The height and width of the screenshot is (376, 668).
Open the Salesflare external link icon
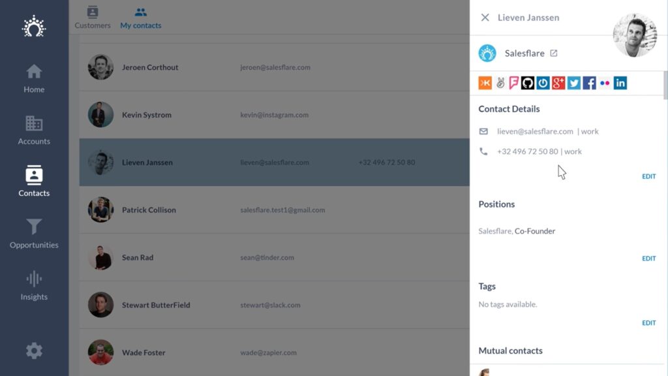[554, 53]
